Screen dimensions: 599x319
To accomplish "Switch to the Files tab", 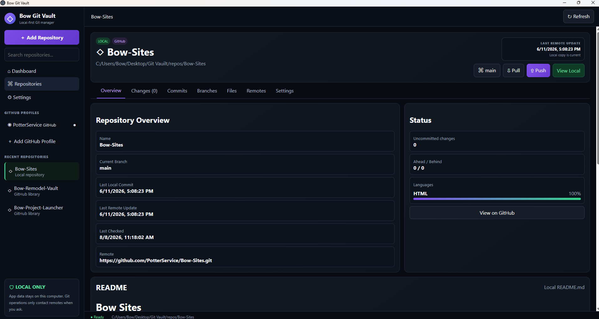I will (232, 91).
